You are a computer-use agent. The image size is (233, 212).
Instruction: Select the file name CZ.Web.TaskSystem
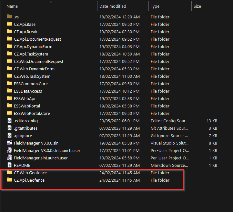coord(32,76)
